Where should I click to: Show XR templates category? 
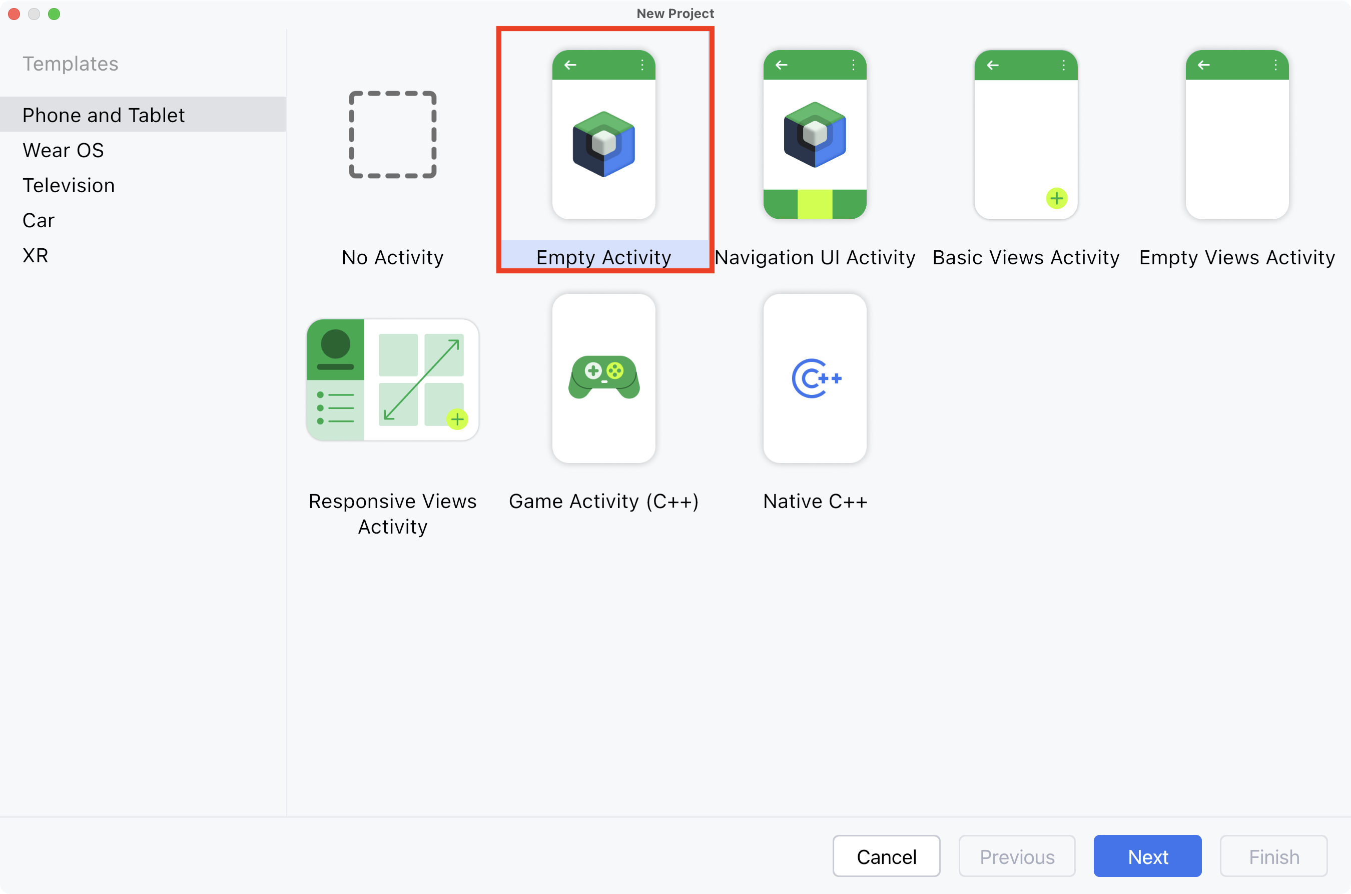[36, 255]
